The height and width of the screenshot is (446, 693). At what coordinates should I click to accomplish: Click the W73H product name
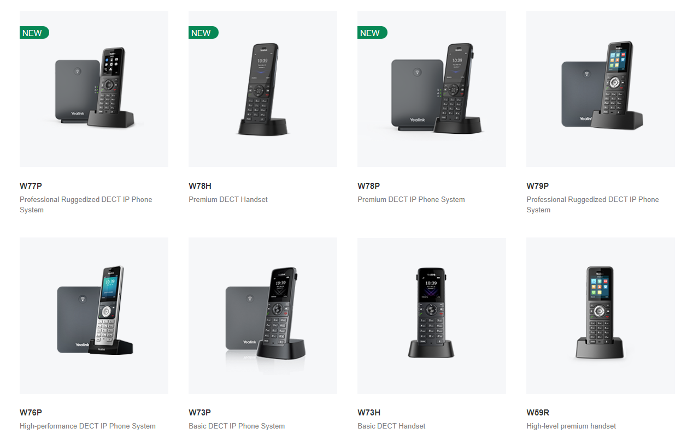[369, 413]
